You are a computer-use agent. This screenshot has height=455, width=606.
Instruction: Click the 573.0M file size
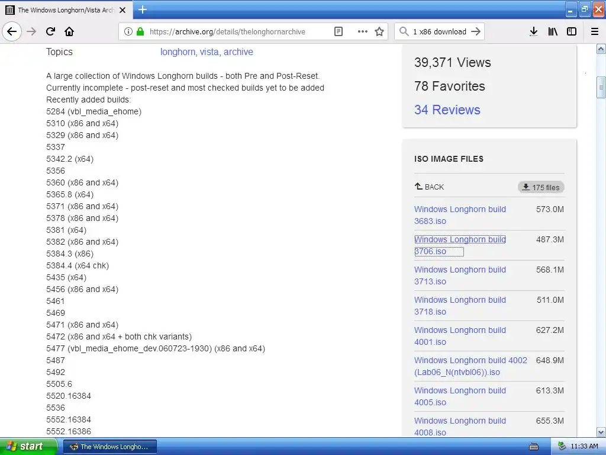[550, 209]
